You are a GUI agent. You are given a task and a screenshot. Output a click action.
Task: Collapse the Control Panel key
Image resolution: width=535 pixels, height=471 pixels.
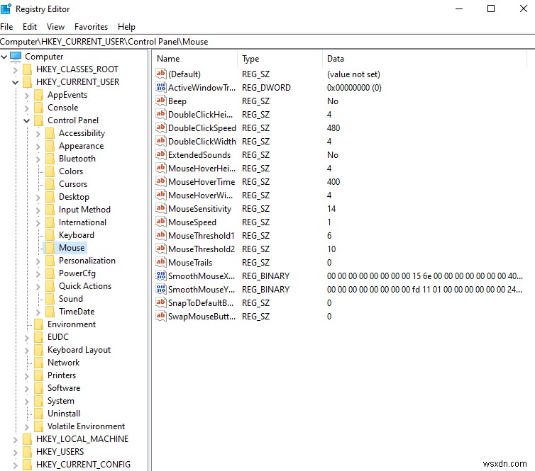coord(27,120)
